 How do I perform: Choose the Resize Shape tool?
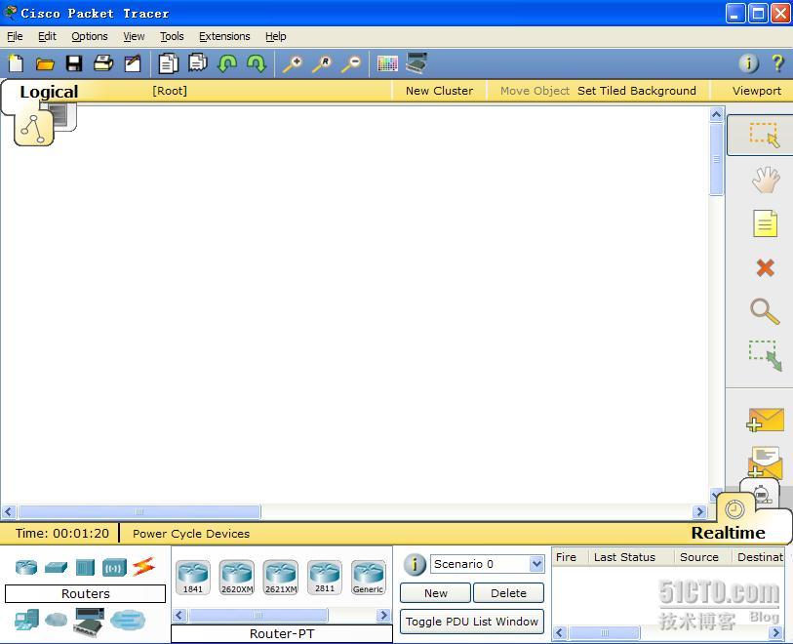(765, 355)
